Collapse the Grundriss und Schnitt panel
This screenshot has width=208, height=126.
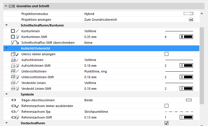coord(6,6)
